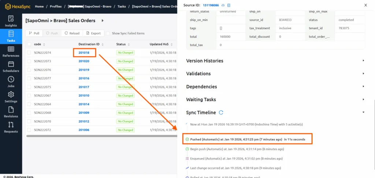375x178 pixels.
Task: Click the Reload button
Action: [x=72, y=33]
